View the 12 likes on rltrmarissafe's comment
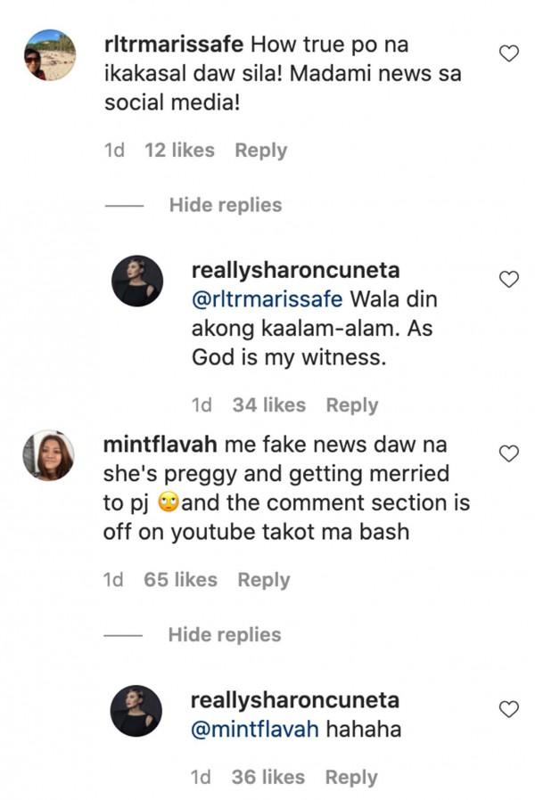Screen dimensions: 535x800 (x=179, y=151)
